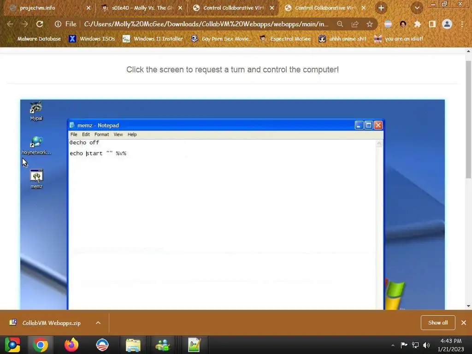Screen dimensions: 472x354
Task: Reload the page with the refresh icon
Action: click(40, 24)
